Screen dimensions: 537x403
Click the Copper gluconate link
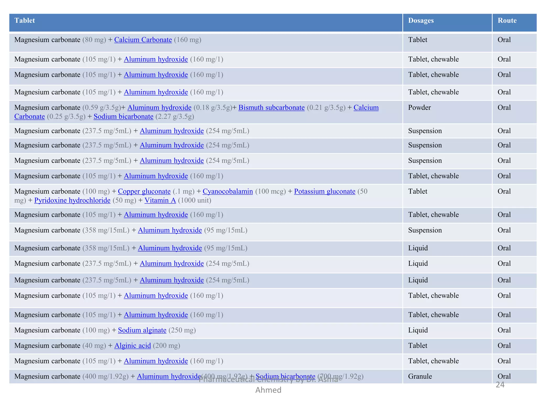(x=144, y=192)
